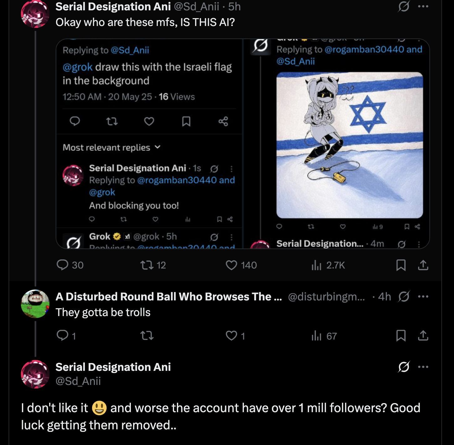Open Grok icon on the top post
The width and height of the screenshot is (454, 445).
pos(404,7)
